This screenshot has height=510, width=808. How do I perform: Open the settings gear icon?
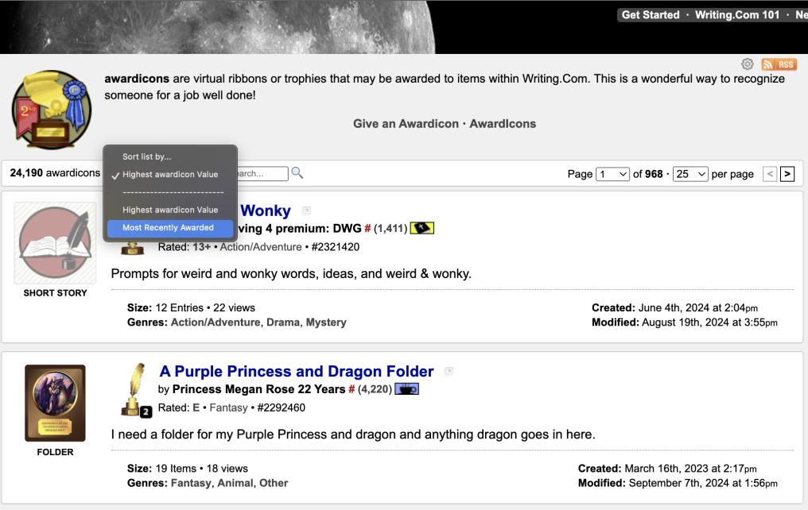click(748, 64)
